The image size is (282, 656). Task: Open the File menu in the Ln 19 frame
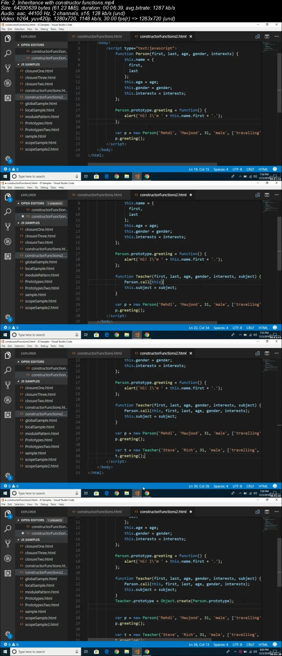[x=3, y=29]
